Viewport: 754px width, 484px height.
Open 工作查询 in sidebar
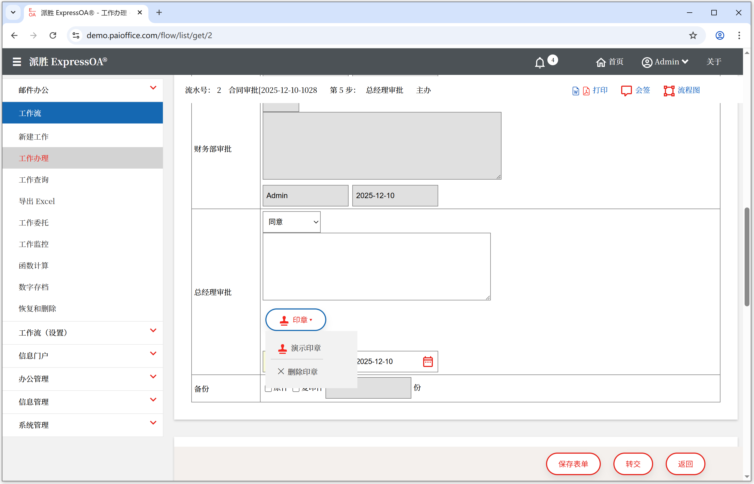pos(34,180)
